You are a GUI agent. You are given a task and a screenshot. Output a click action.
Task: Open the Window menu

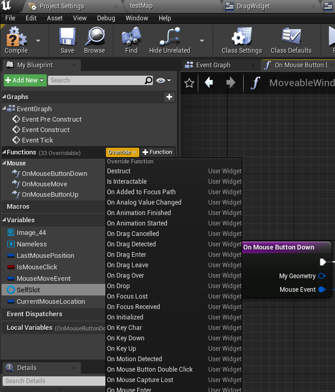coord(137,18)
